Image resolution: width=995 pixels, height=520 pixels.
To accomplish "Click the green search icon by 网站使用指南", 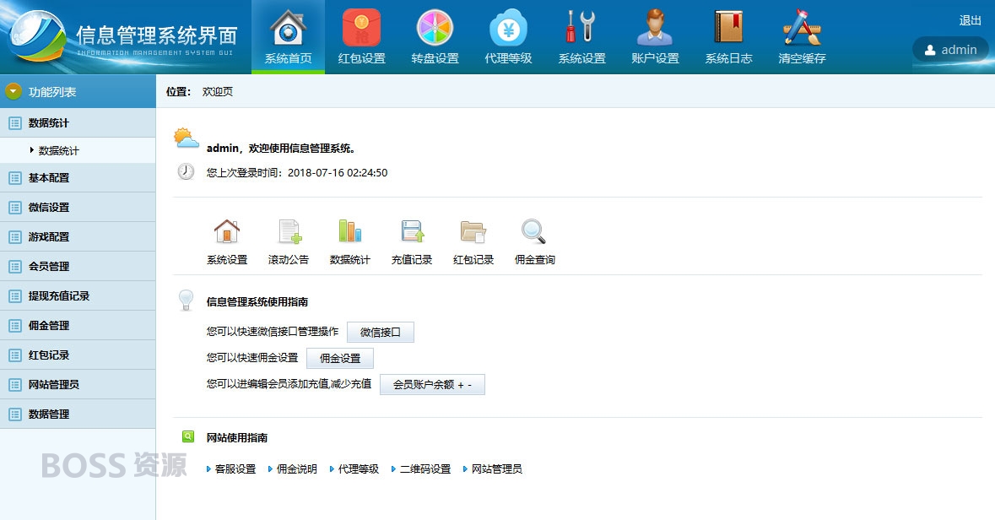I will [x=188, y=436].
